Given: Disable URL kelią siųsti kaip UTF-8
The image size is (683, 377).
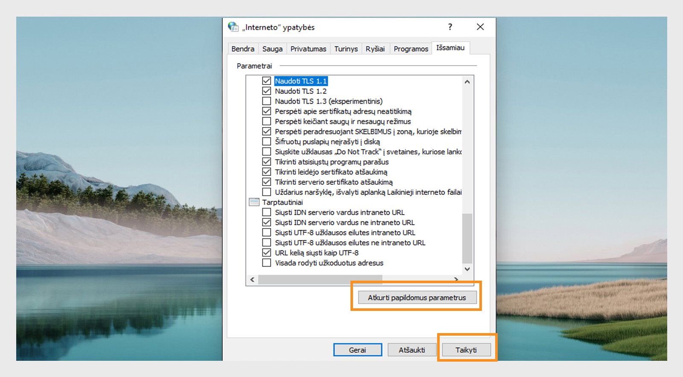Looking at the screenshot, I should (266, 252).
